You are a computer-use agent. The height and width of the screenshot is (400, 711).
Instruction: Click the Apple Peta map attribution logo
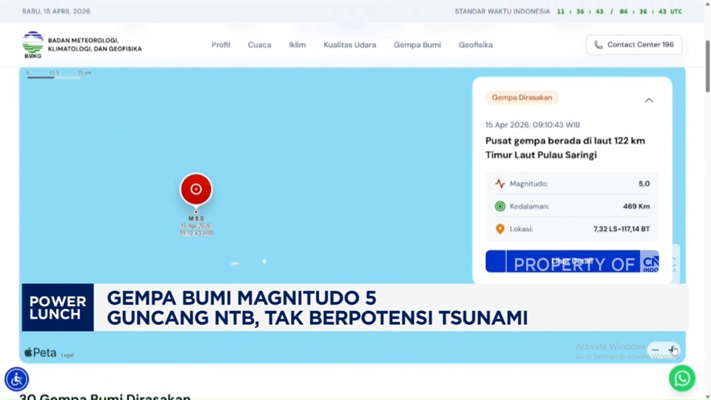point(39,351)
